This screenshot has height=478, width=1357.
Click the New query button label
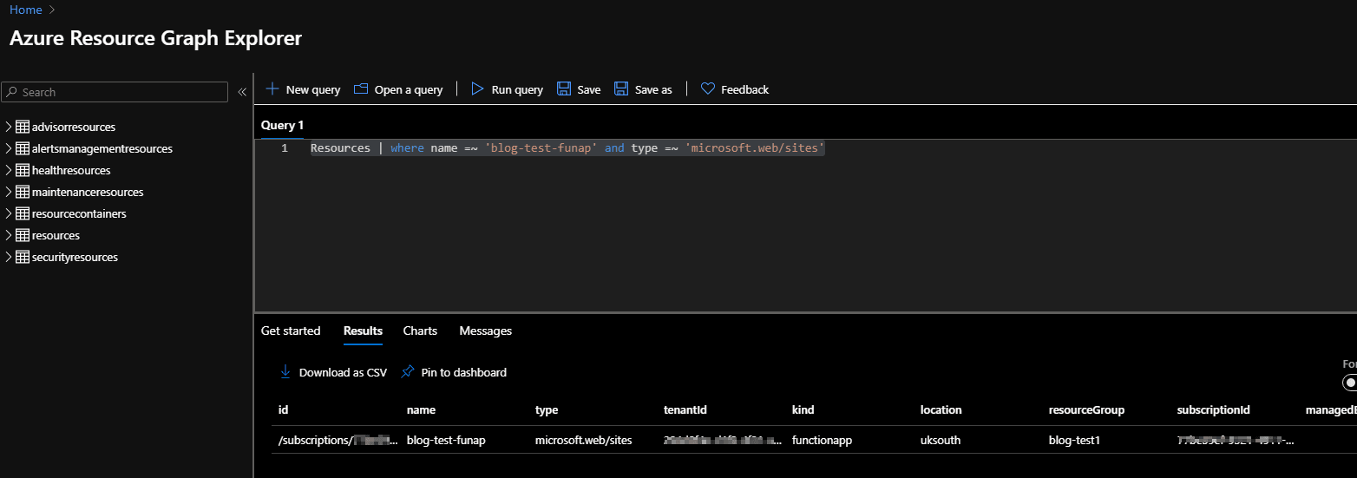pos(313,89)
